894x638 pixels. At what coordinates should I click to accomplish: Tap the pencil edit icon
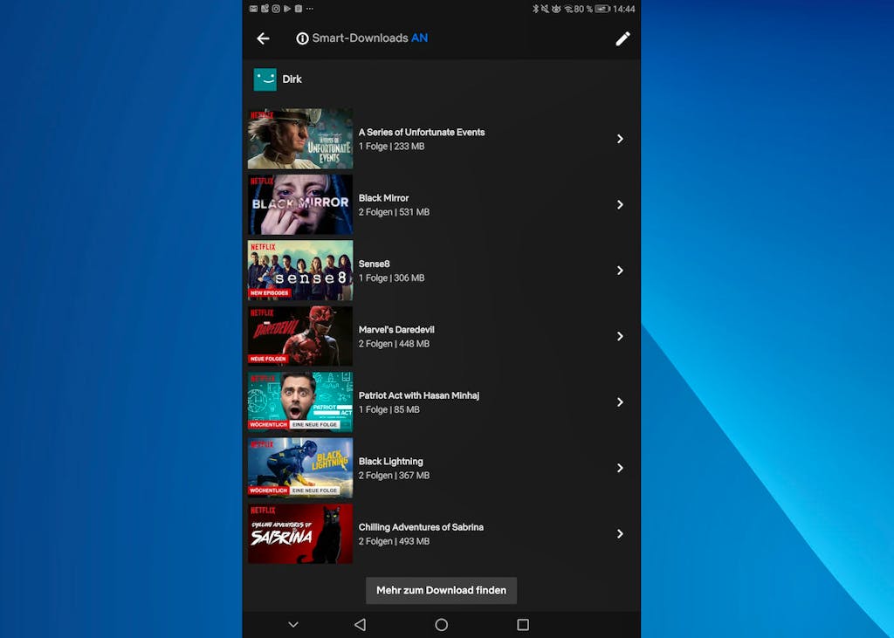point(622,38)
